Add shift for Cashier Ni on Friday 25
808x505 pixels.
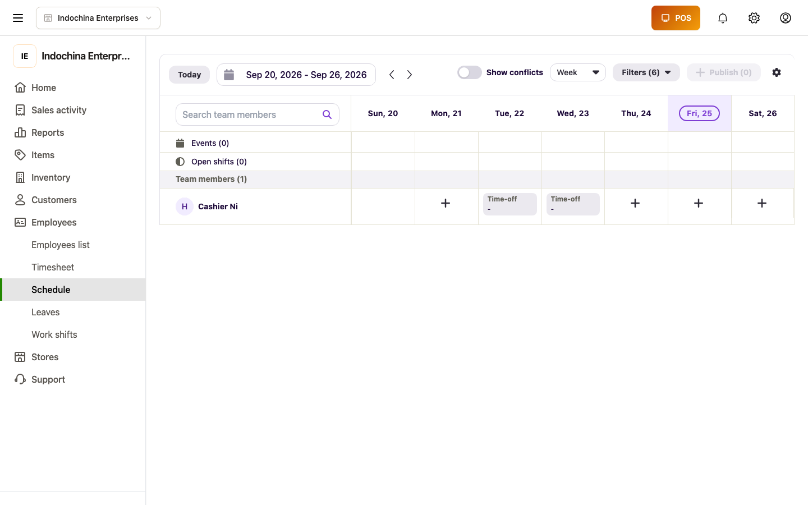699,203
